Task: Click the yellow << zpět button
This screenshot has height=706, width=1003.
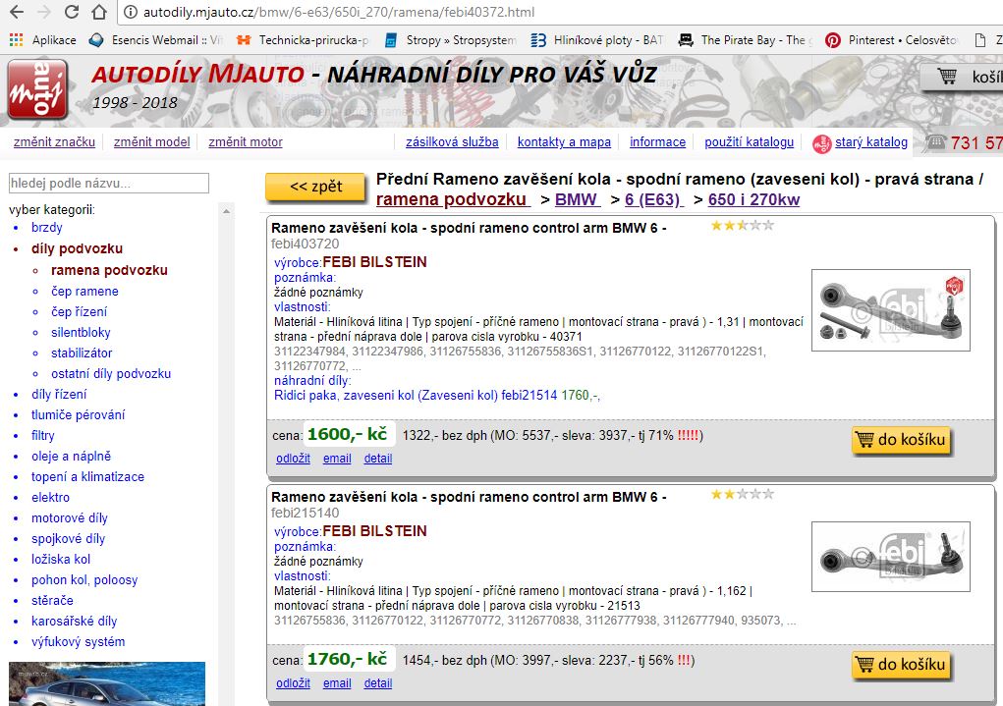Action: pos(315,187)
